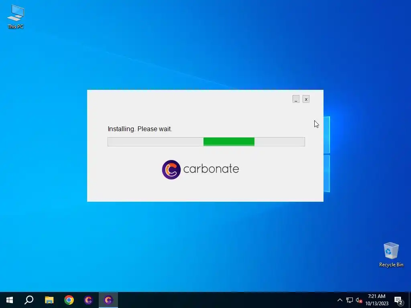Open Action Center notifications icon
The width and height of the screenshot is (411, 308).
coord(399,300)
